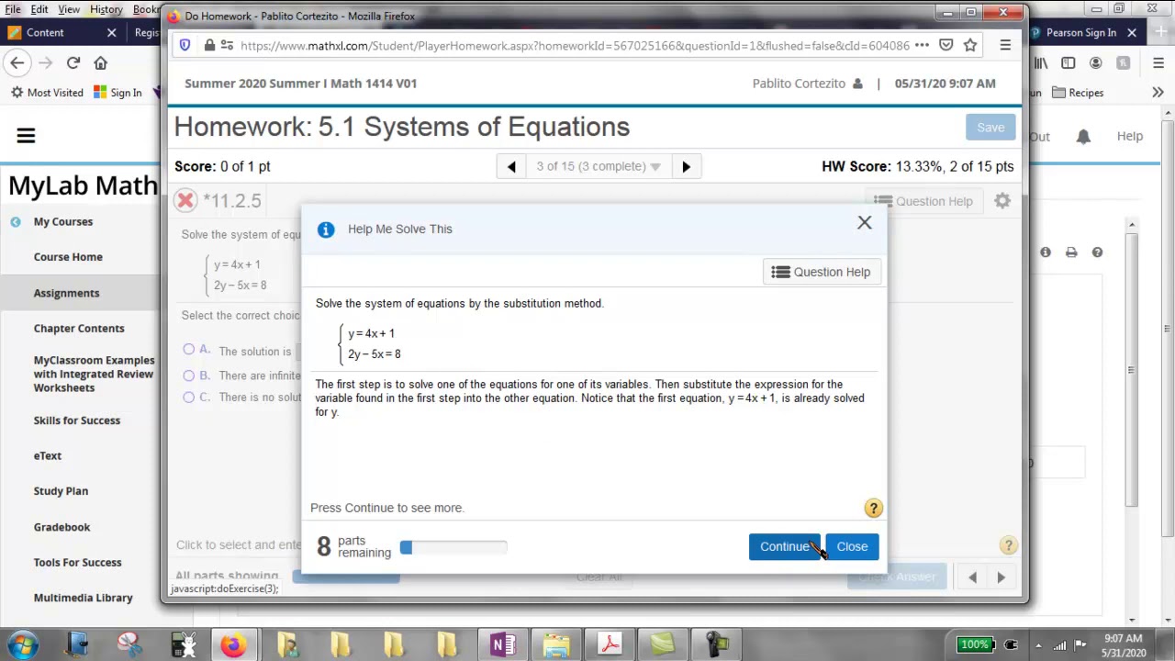Click the Save button in homework header

990,128
